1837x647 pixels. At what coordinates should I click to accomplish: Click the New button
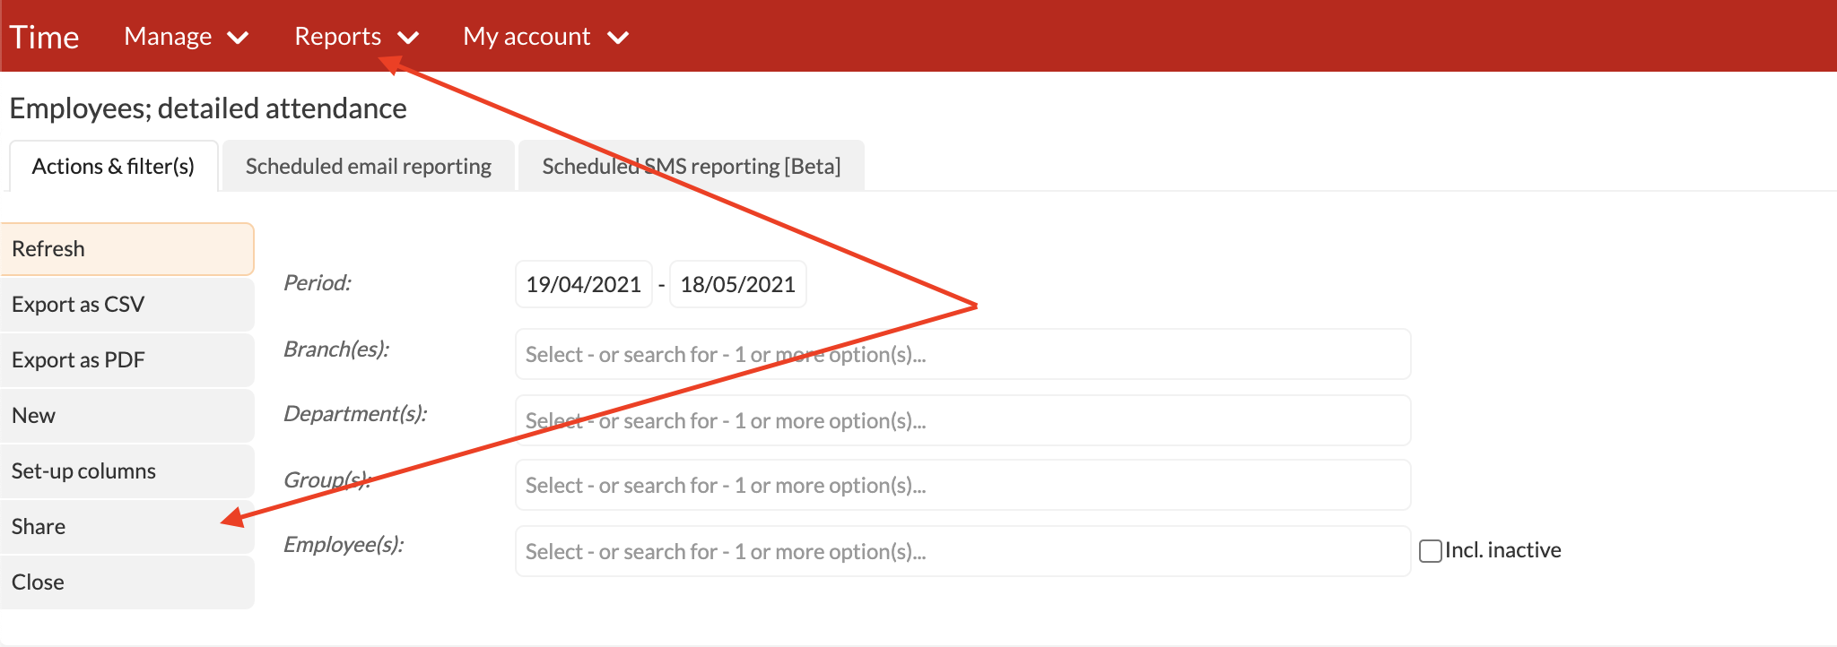click(x=127, y=416)
